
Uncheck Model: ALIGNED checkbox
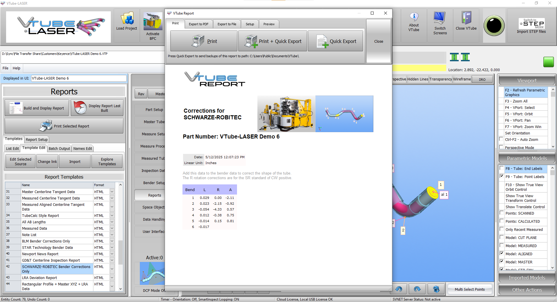[502, 254]
